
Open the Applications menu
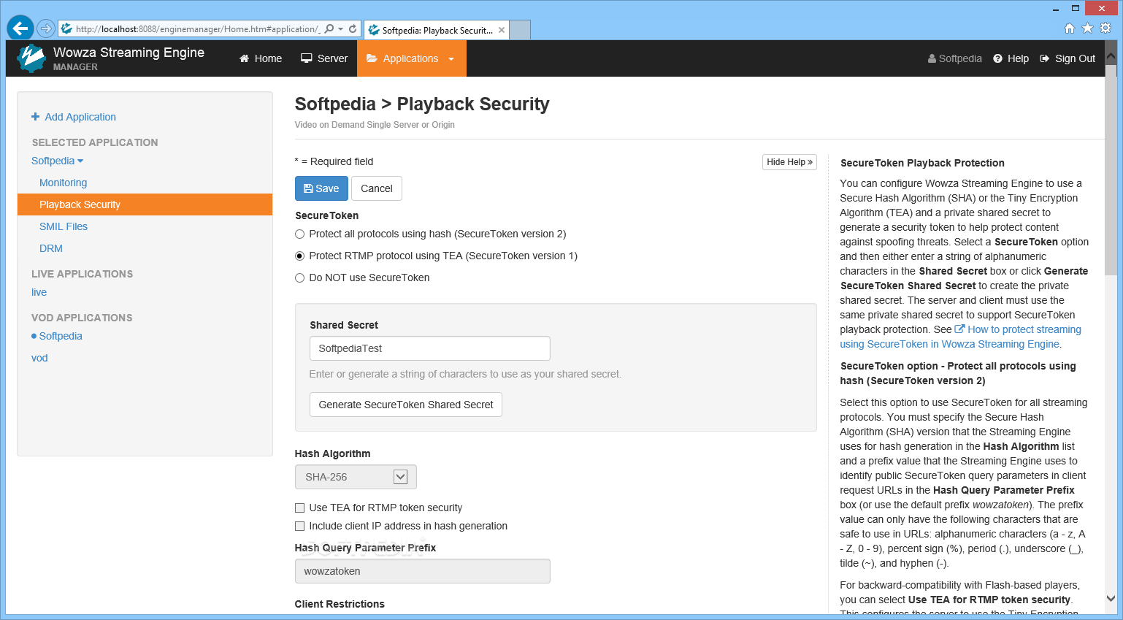click(411, 58)
